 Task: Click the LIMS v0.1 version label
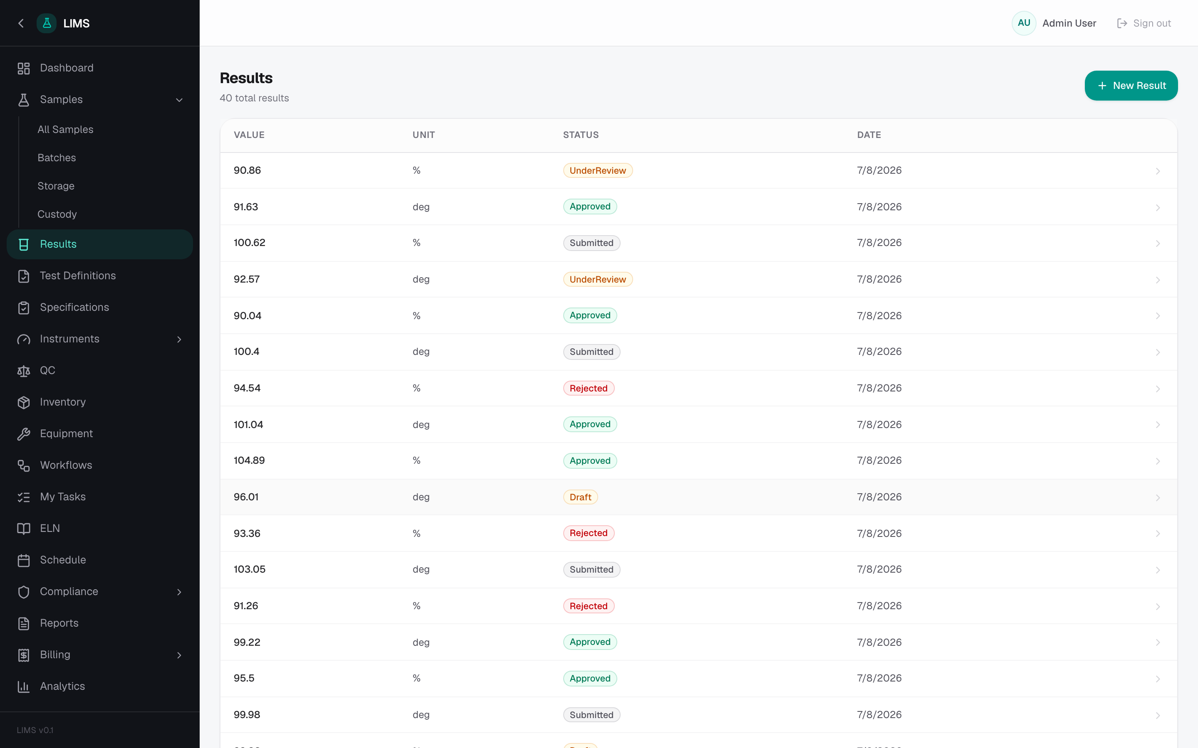coord(35,730)
